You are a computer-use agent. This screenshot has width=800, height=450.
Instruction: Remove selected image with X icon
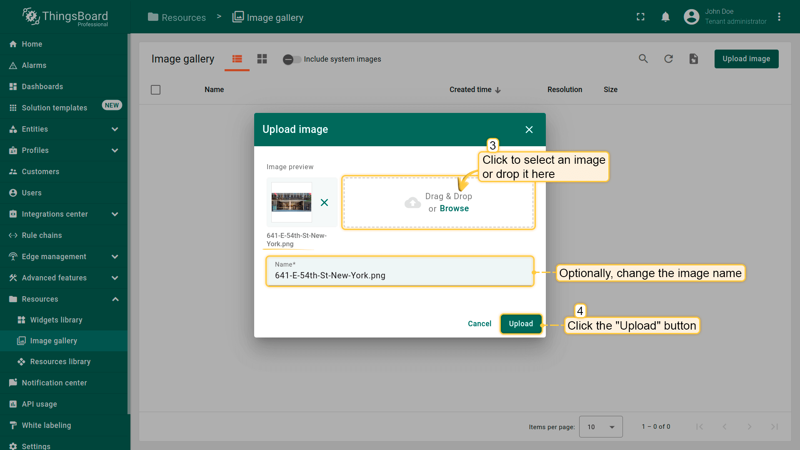click(x=324, y=202)
